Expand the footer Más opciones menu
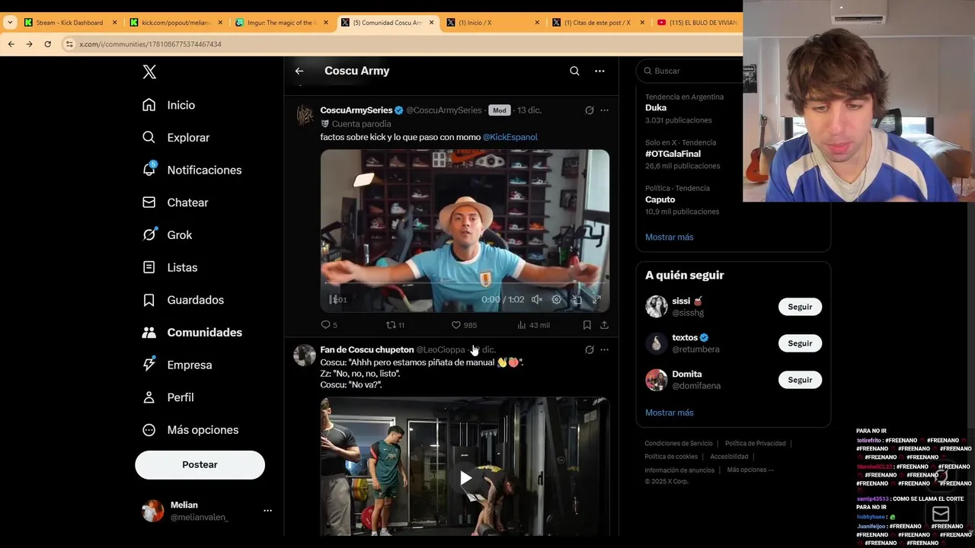Viewport: 975px width, 548px height. click(750, 470)
